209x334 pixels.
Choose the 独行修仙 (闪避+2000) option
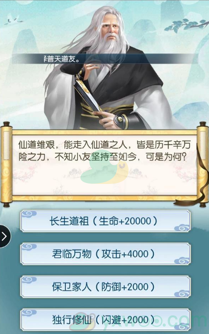(x=105, y=320)
